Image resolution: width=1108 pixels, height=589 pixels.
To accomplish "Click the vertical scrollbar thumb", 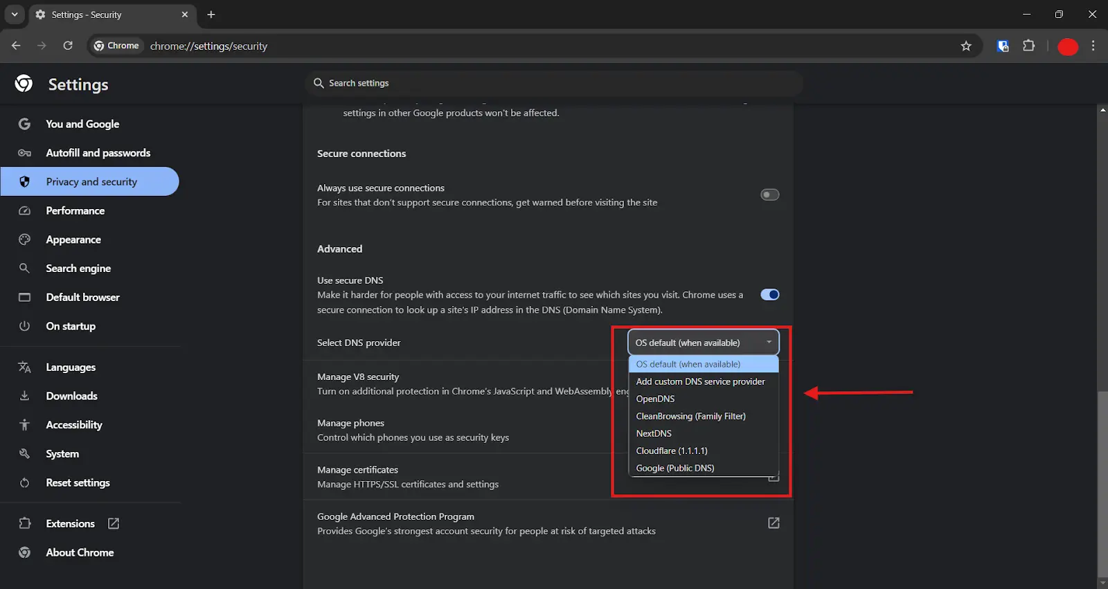I will click(1102, 484).
